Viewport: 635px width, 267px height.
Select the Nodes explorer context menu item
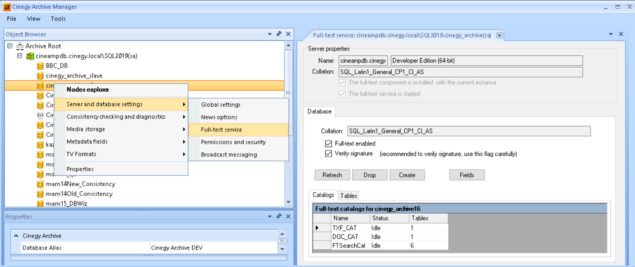pyautogui.click(x=121, y=90)
